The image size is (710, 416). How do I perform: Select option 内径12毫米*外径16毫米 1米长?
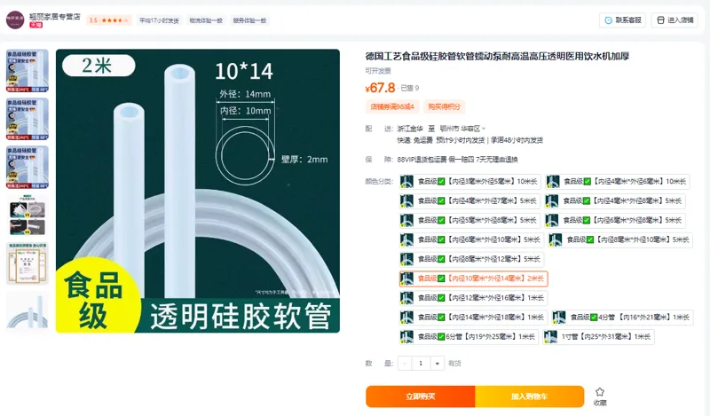473,298
